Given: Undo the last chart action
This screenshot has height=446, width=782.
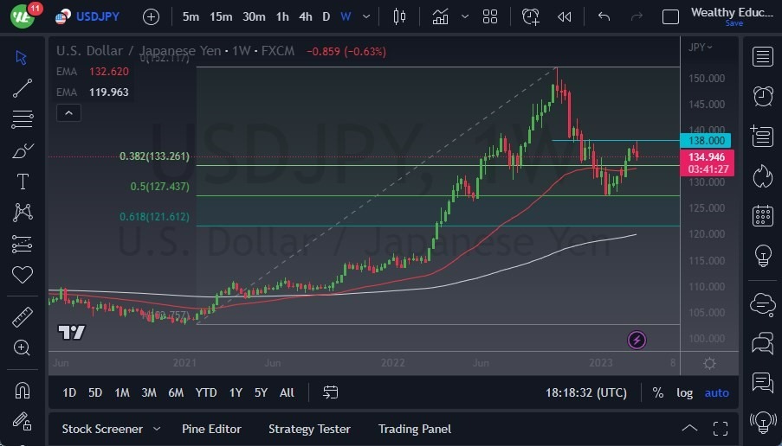Looking at the screenshot, I should pos(604,17).
